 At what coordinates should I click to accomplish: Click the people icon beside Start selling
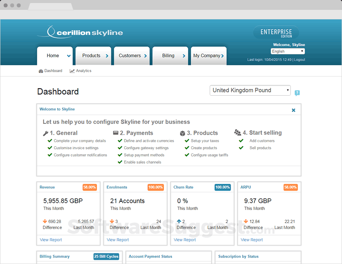coord(238,133)
